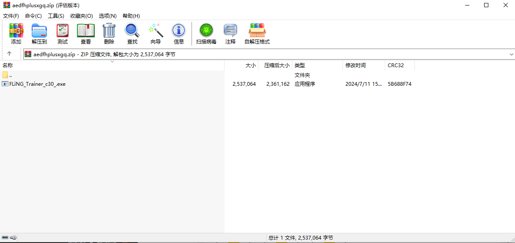
Task: Expand the archive path dropdown arrow
Action: (x=511, y=54)
